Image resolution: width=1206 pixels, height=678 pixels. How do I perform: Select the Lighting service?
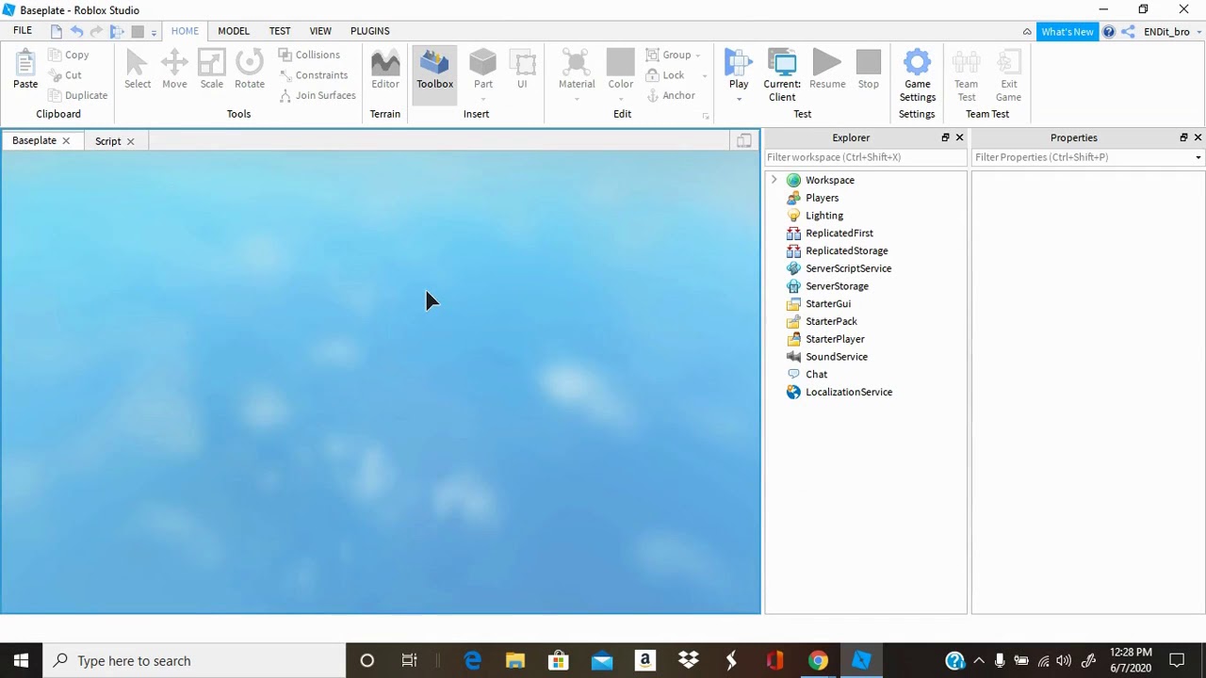click(824, 216)
